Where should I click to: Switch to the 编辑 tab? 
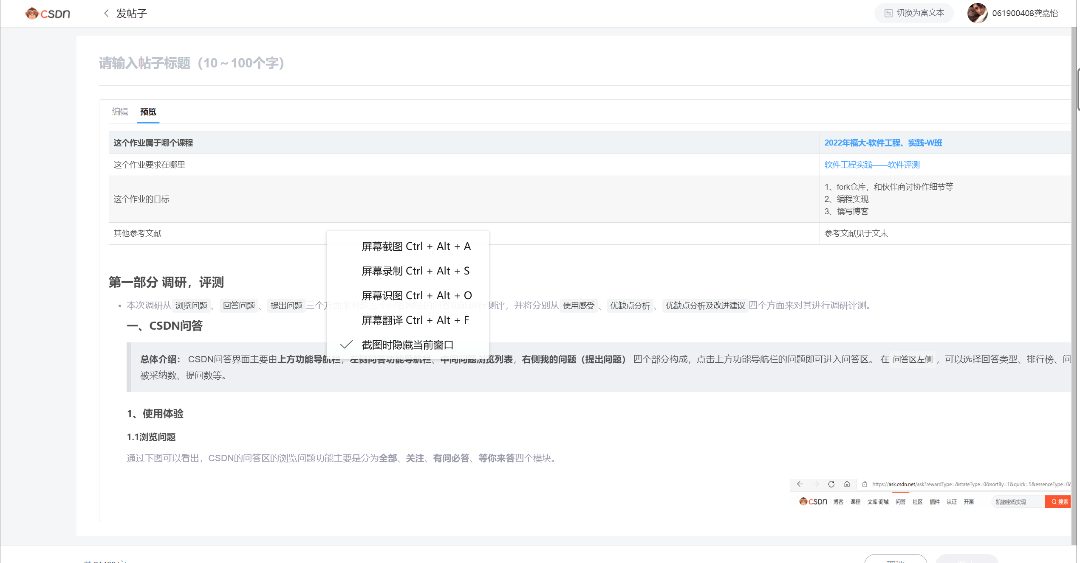click(x=120, y=112)
